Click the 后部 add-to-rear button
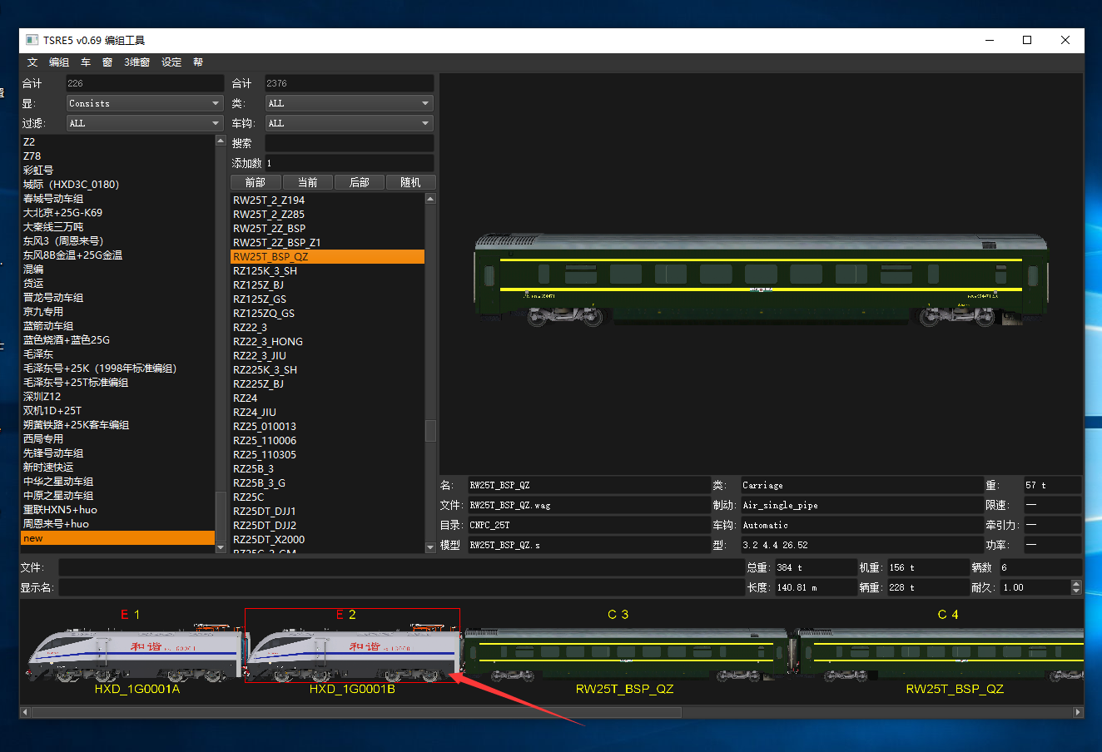Viewport: 1102px width, 752px height. 359,182
